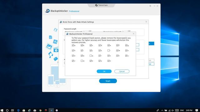The height and width of the screenshot is (112, 200).
Task: Show hidden system tray icons
Action: [162, 110]
